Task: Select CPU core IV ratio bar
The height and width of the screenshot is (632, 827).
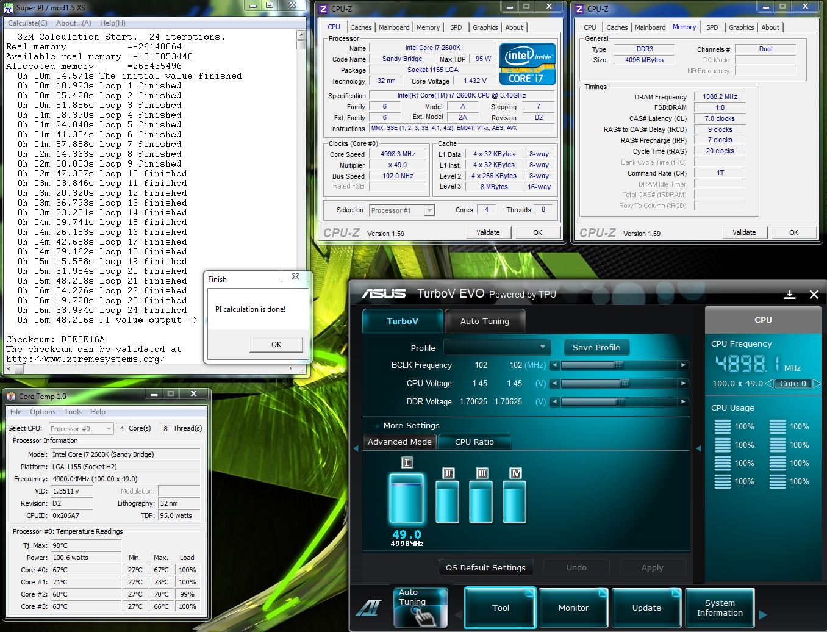Action: coord(515,502)
